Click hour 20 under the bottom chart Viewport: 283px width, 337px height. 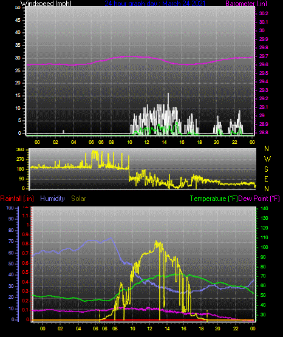coord(217,329)
